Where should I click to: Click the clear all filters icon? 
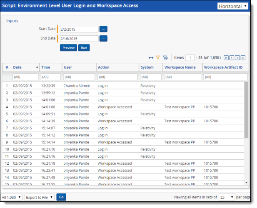165,57
